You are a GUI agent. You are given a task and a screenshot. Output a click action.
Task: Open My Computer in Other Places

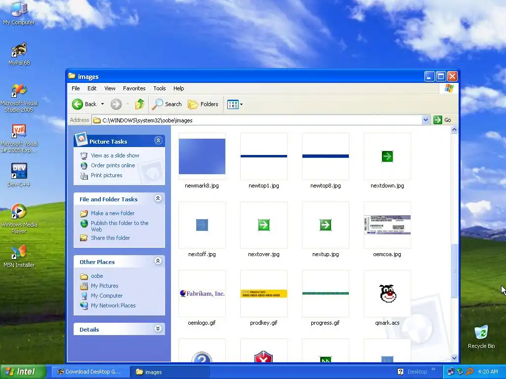point(107,296)
